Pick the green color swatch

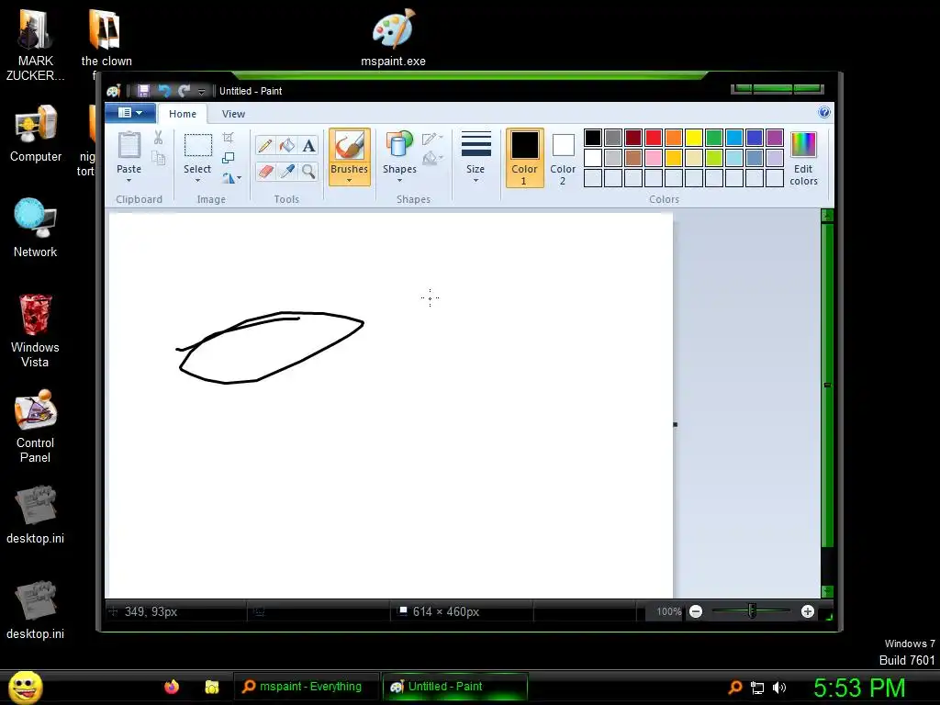click(714, 138)
